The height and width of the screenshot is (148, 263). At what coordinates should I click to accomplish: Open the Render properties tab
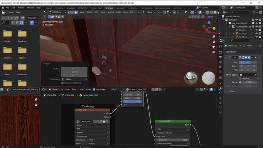pyautogui.click(x=220, y=52)
